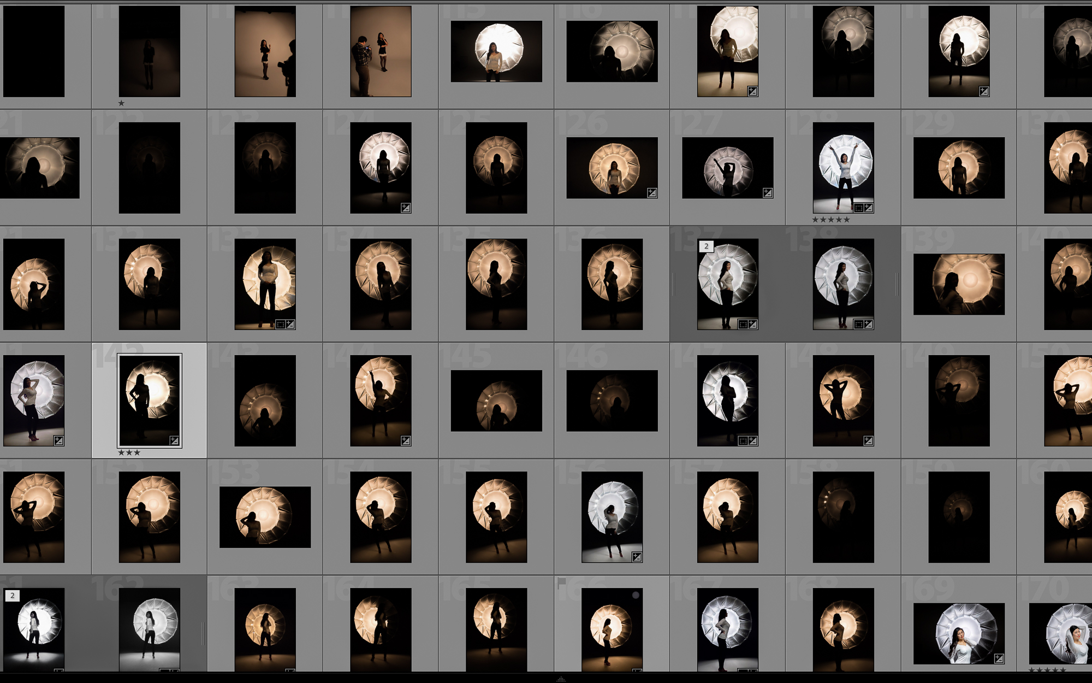Click adjustments badge on photo 138

(868, 324)
